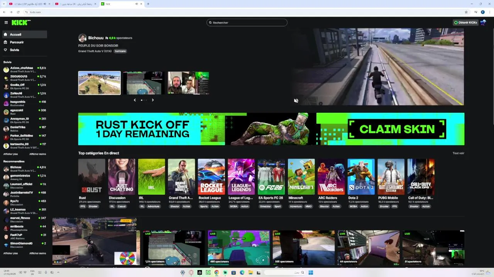Open the user avatar menu at top right
Image resolution: width=494 pixels, height=277 pixels.
click(x=483, y=23)
